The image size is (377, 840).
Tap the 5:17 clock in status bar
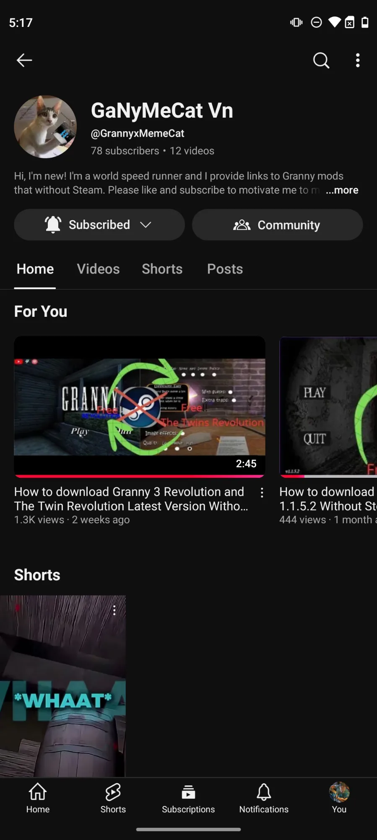point(21,23)
